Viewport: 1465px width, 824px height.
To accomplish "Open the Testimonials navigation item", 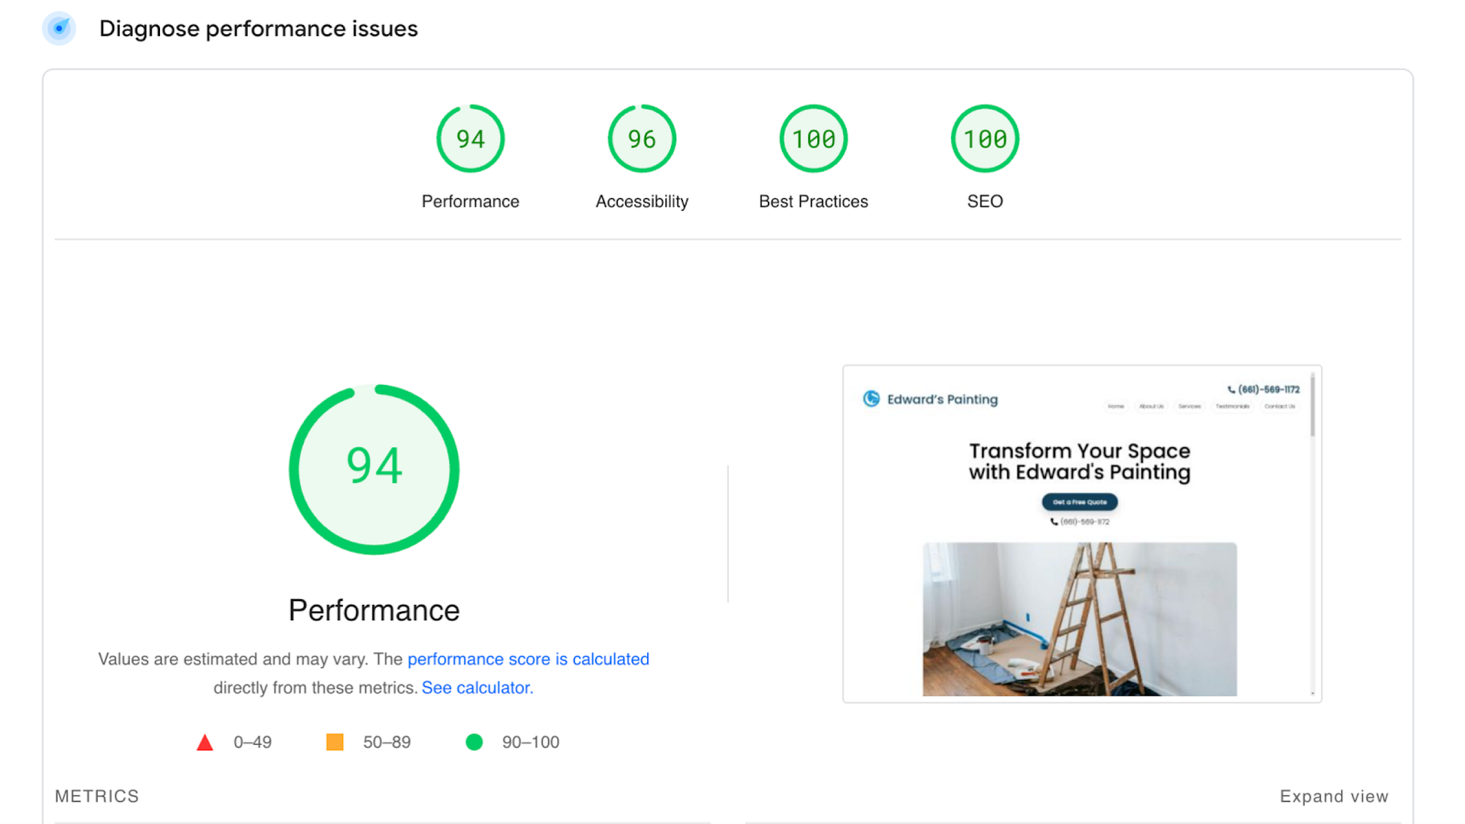I will (x=1232, y=406).
